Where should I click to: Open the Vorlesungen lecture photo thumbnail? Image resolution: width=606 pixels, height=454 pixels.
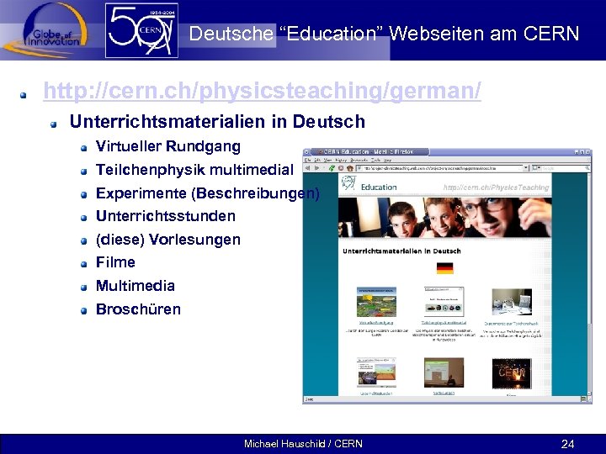click(444, 372)
